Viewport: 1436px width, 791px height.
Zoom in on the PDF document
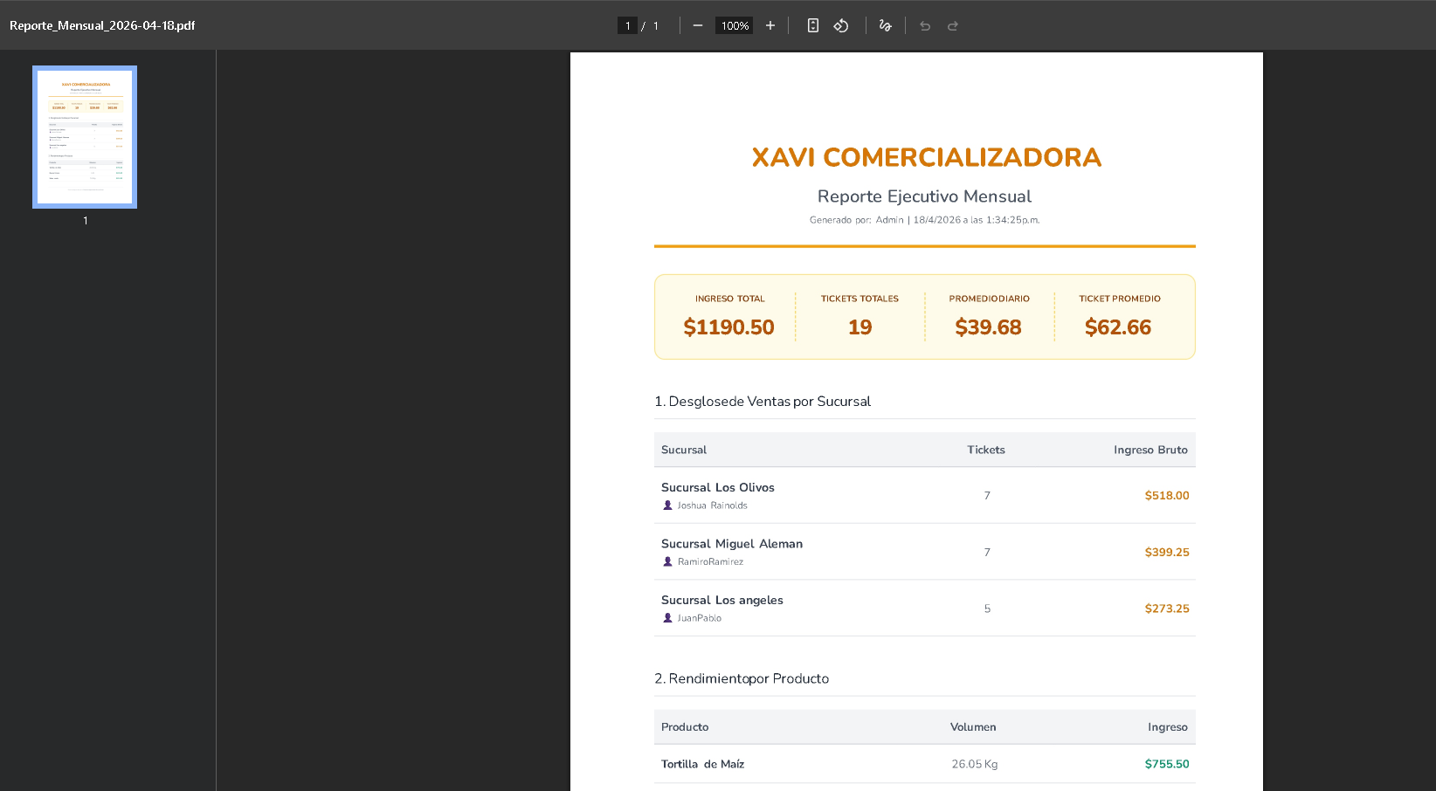(770, 25)
